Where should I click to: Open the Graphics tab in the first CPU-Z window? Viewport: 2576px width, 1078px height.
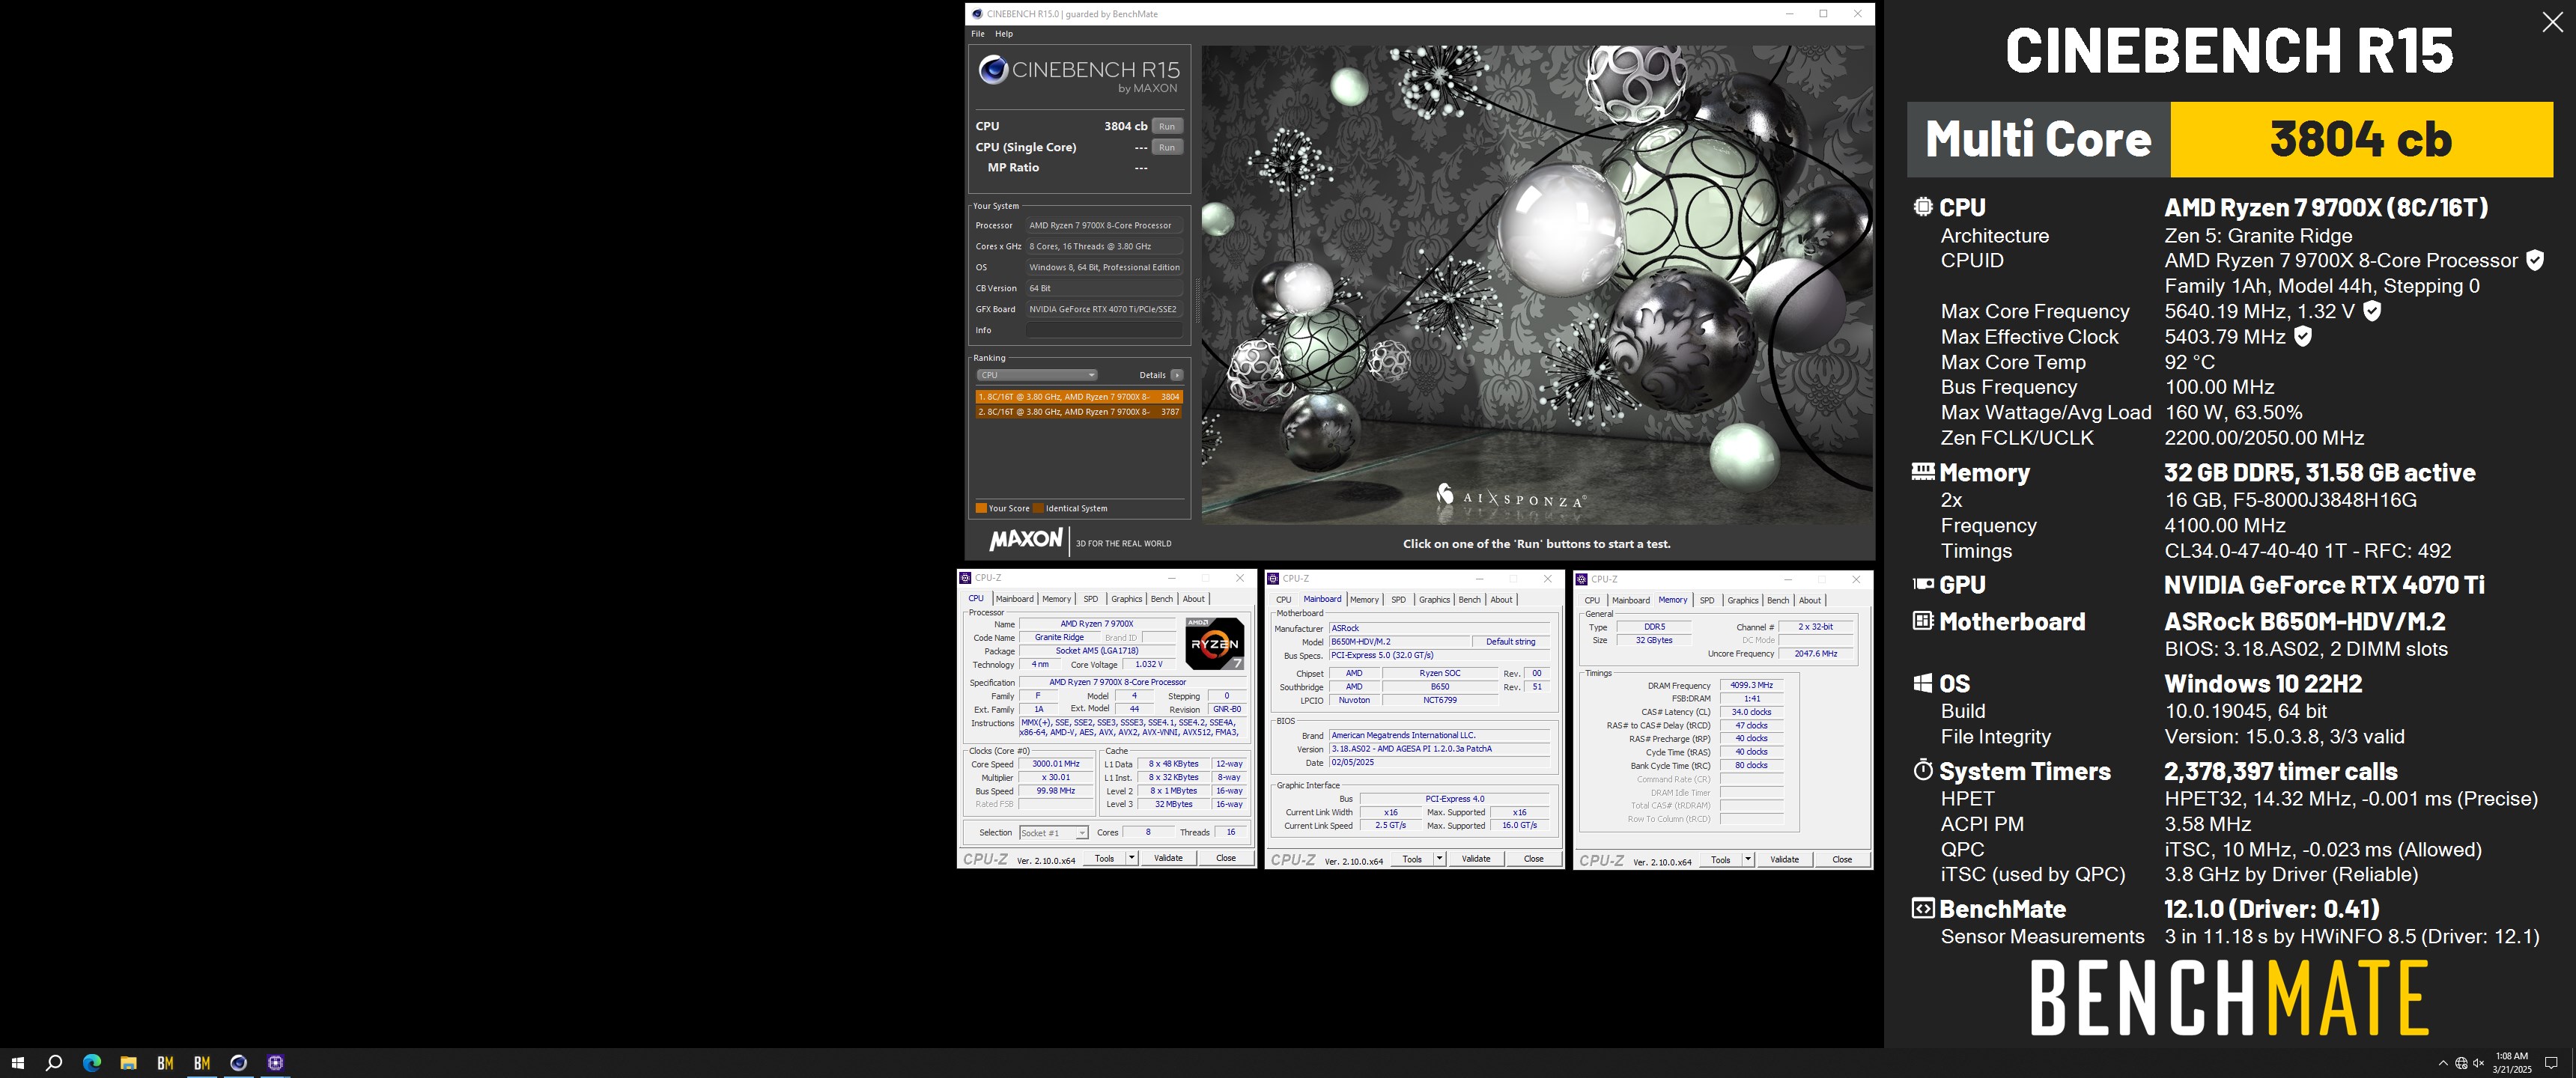tap(1126, 599)
